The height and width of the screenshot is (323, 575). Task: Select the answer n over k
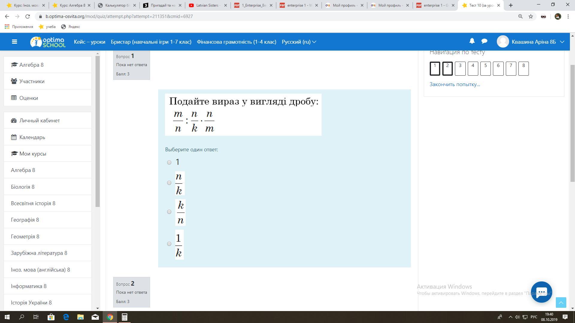coord(169,183)
